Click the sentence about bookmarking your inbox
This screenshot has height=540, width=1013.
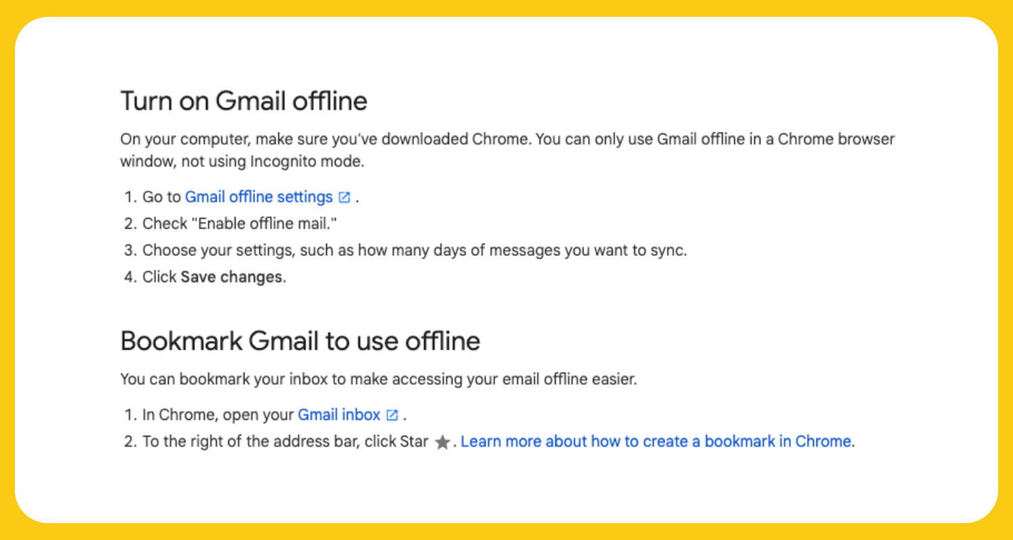coord(378,379)
